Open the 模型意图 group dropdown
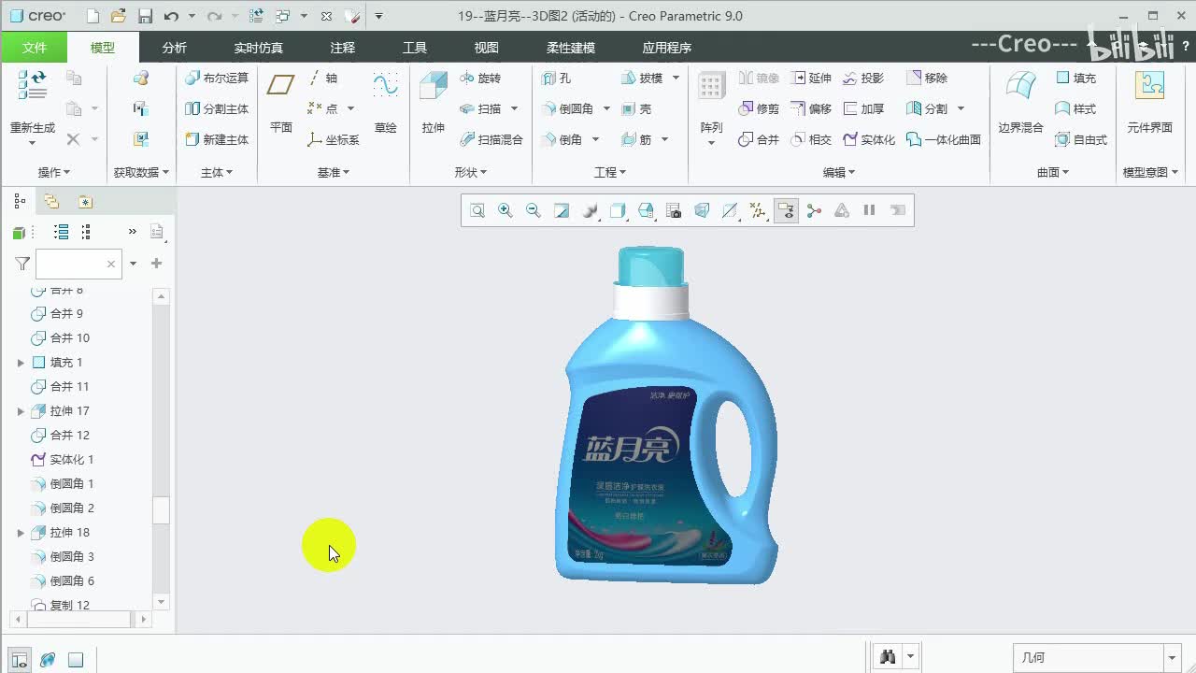The image size is (1196, 673). [x=1150, y=172]
